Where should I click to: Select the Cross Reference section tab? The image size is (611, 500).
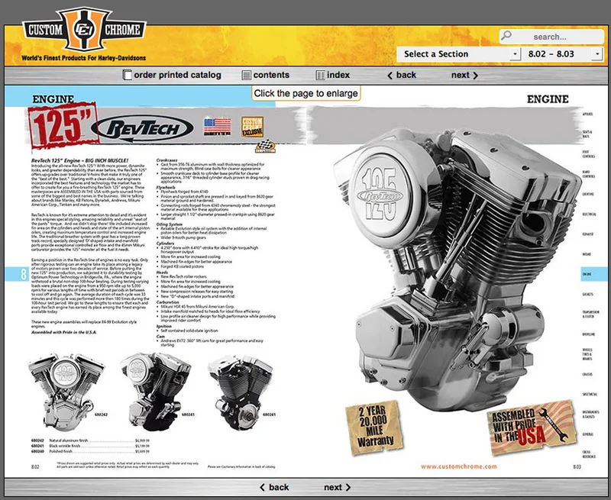589,454
